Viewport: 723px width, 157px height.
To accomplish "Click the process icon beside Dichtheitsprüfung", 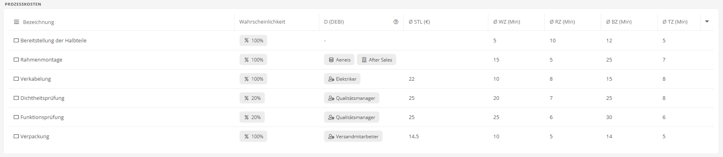I will click(x=16, y=98).
